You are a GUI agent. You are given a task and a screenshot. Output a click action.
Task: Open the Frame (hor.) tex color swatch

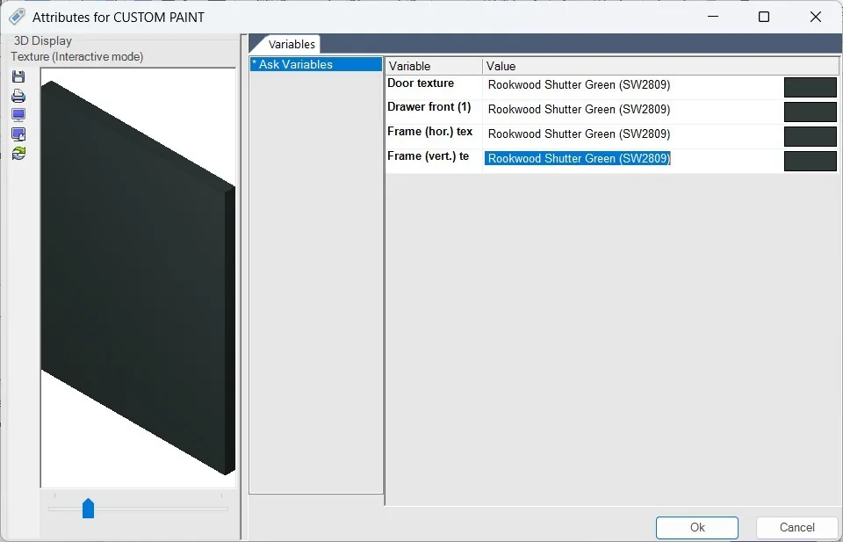click(x=811, y=136)
